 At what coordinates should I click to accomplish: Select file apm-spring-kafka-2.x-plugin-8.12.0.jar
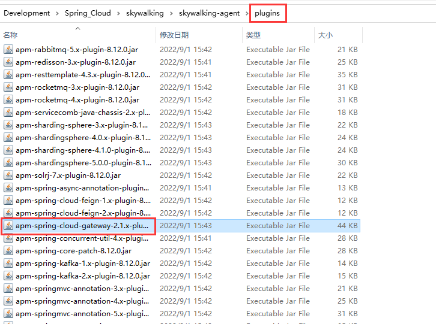click(x=83, y=275)
